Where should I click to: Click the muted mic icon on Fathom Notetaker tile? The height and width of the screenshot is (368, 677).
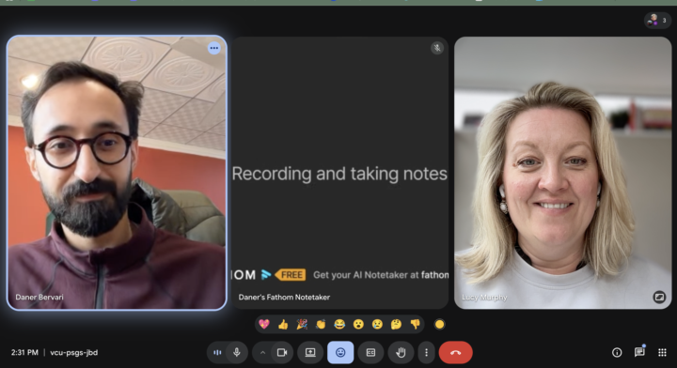tap(437, 48)
